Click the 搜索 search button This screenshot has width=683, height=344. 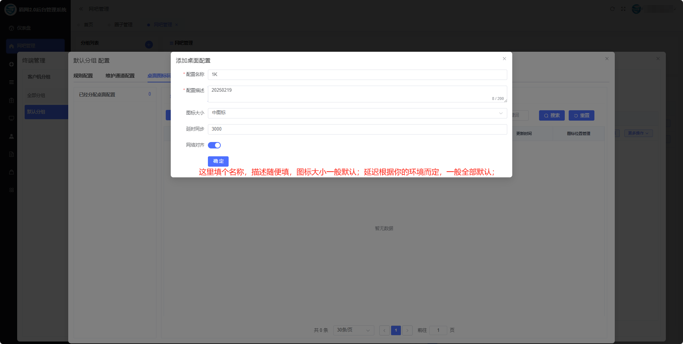click(x=552, y=116)
